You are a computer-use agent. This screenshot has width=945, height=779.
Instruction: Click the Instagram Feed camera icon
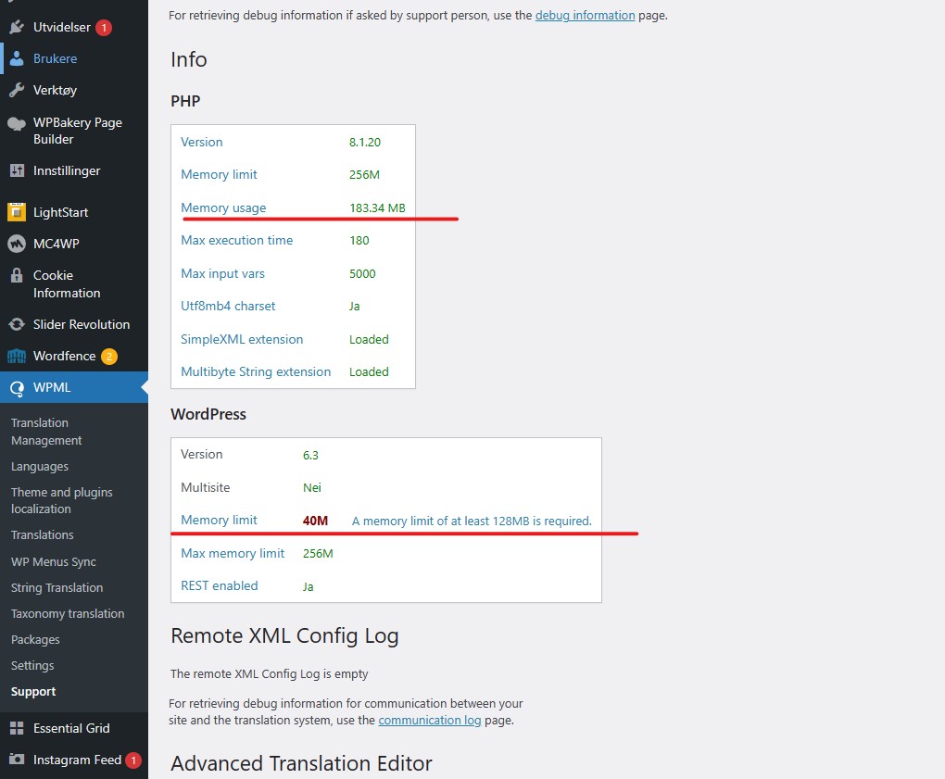coord(17,760)
